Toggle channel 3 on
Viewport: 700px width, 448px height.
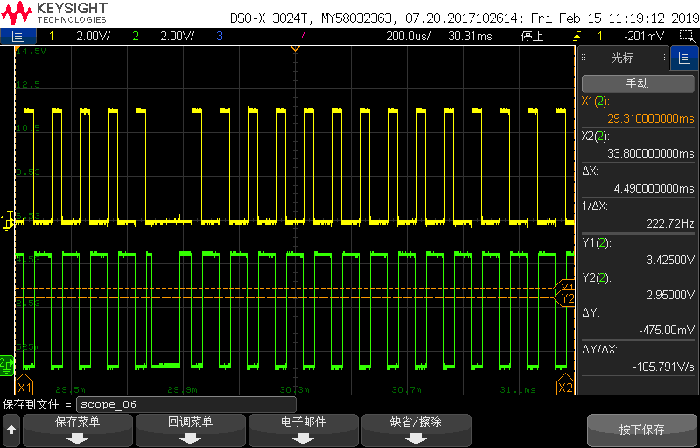219,36
